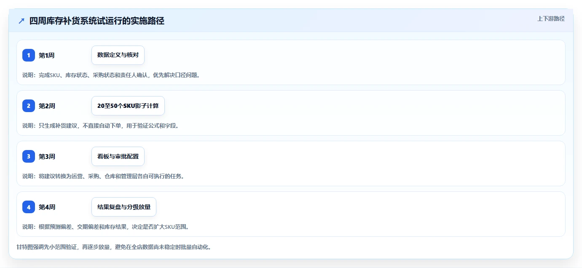Click the number 1 step badge
582x268 pixels.
click(x=29, y=55)
